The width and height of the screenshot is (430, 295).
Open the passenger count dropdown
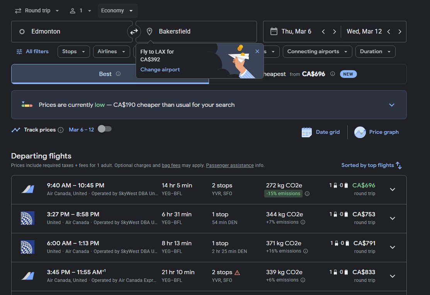point(80,11)
